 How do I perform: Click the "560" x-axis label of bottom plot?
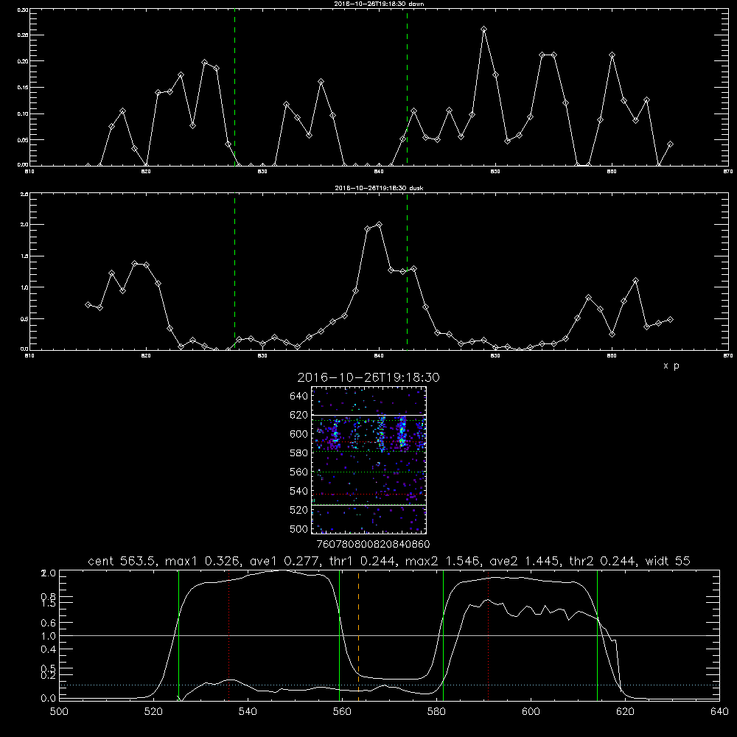pos(342,712)
